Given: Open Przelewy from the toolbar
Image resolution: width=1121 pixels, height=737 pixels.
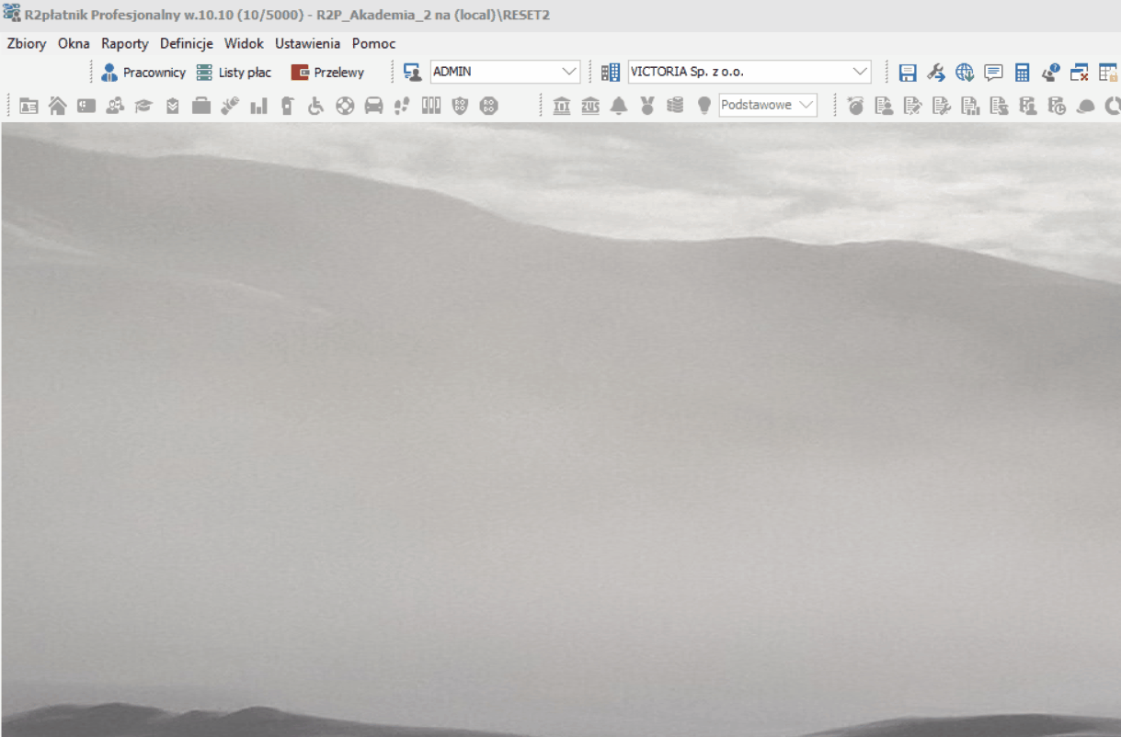Looking at the screenshot, I should [327, 73].
